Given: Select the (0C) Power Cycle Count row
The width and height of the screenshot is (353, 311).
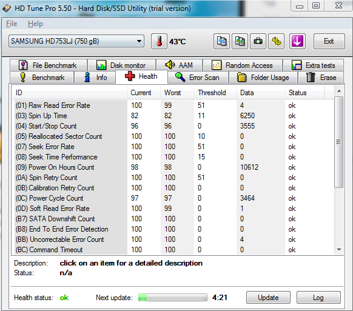Looking at the screenshot, I should (173, 198).
